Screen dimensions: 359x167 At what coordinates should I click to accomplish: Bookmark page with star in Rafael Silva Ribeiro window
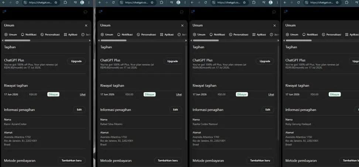(152, 3)
